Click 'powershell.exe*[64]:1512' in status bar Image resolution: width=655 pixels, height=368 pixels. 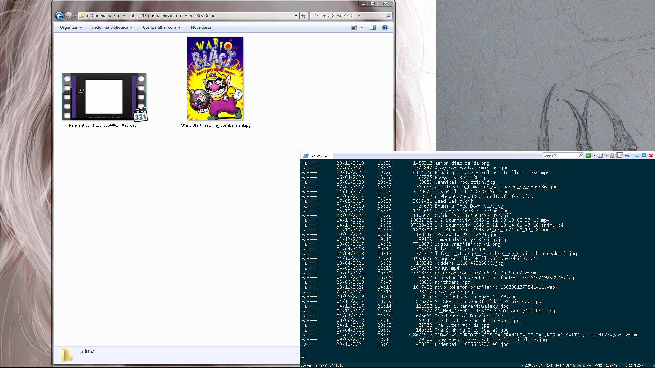322,365
